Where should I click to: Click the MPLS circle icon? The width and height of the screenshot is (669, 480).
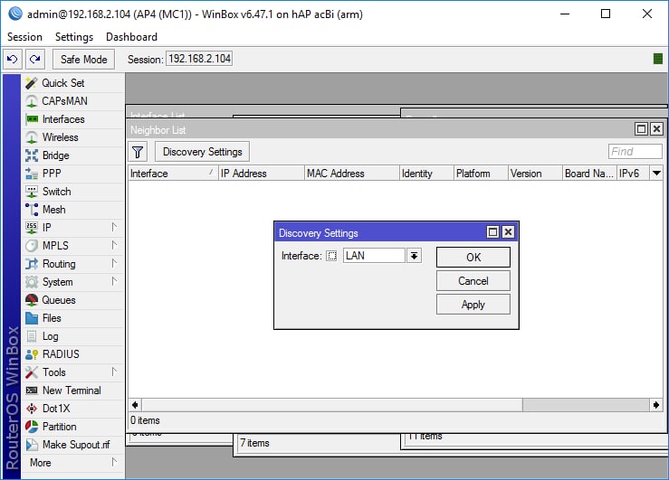[31, 246]
